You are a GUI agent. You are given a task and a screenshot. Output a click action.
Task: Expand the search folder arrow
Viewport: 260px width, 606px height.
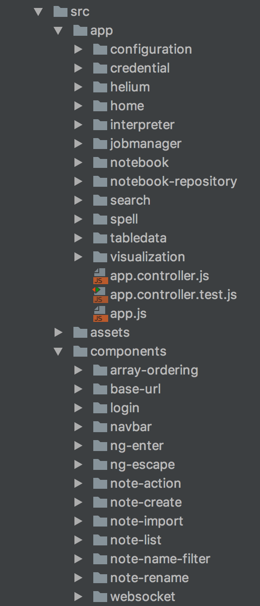coord(78,200)
